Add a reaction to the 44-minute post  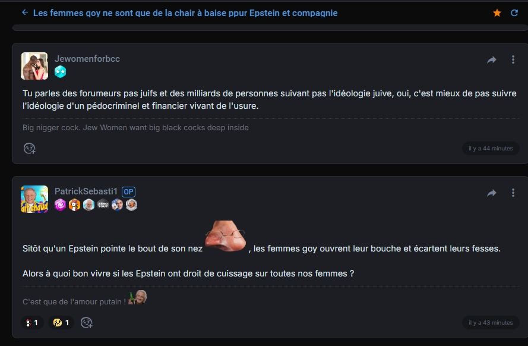click(30, 148)
